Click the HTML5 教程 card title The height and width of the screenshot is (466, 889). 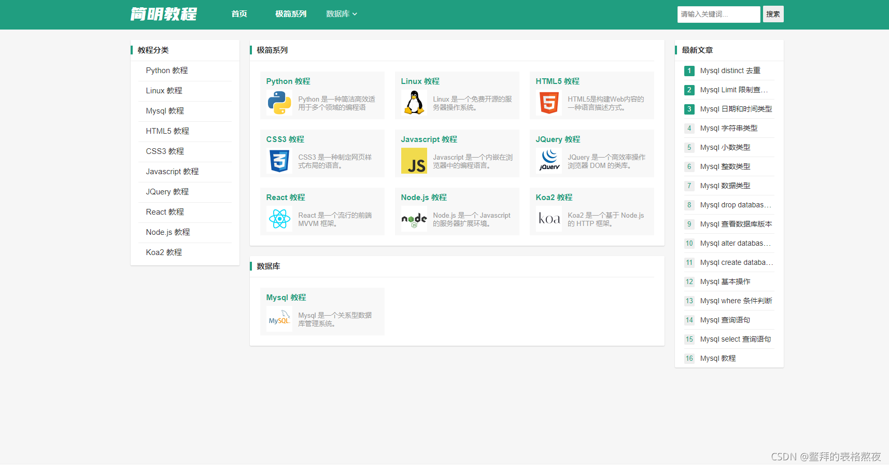[x=558, y=81]
